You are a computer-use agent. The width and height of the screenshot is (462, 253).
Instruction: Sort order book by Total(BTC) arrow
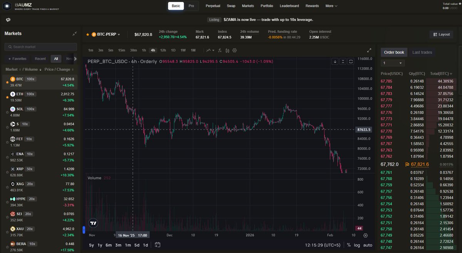coord(451,74)
